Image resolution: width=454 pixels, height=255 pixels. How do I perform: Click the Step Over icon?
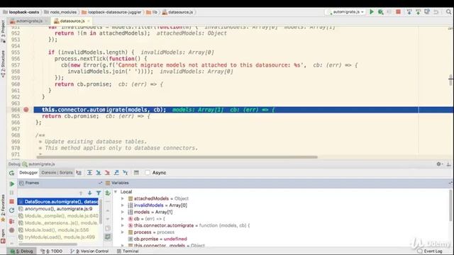89,173
